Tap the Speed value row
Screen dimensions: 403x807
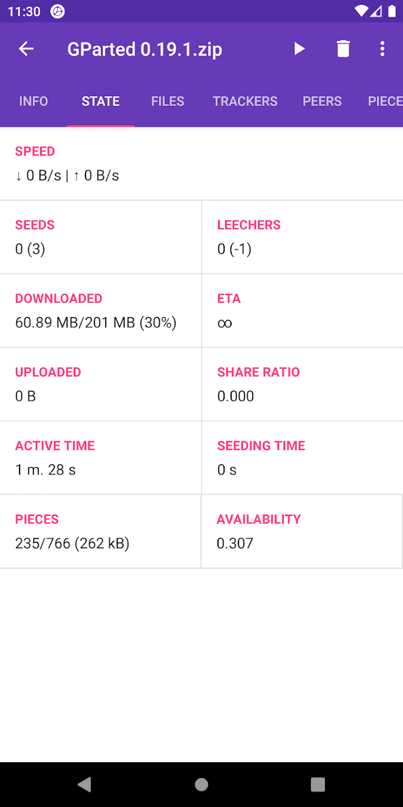pyautogui.click(x=67, y=175)
